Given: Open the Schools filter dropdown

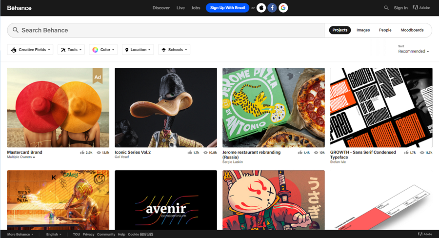Looking at the screenshot, I should point(174,50).
